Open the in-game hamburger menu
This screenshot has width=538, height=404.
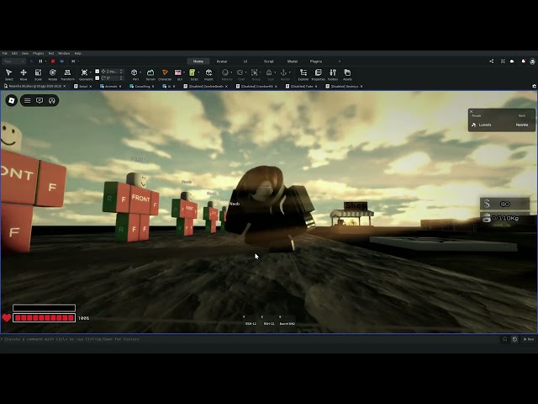(28, 100)
